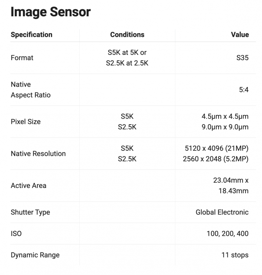262x275 pixels.
Task: Click the Native Aspect Ratio label
Action: click(x=30, y=90)
